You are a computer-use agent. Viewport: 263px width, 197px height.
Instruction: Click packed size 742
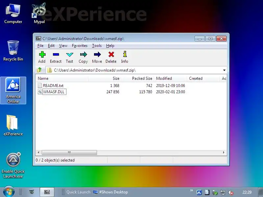click(x=149, y=86)
